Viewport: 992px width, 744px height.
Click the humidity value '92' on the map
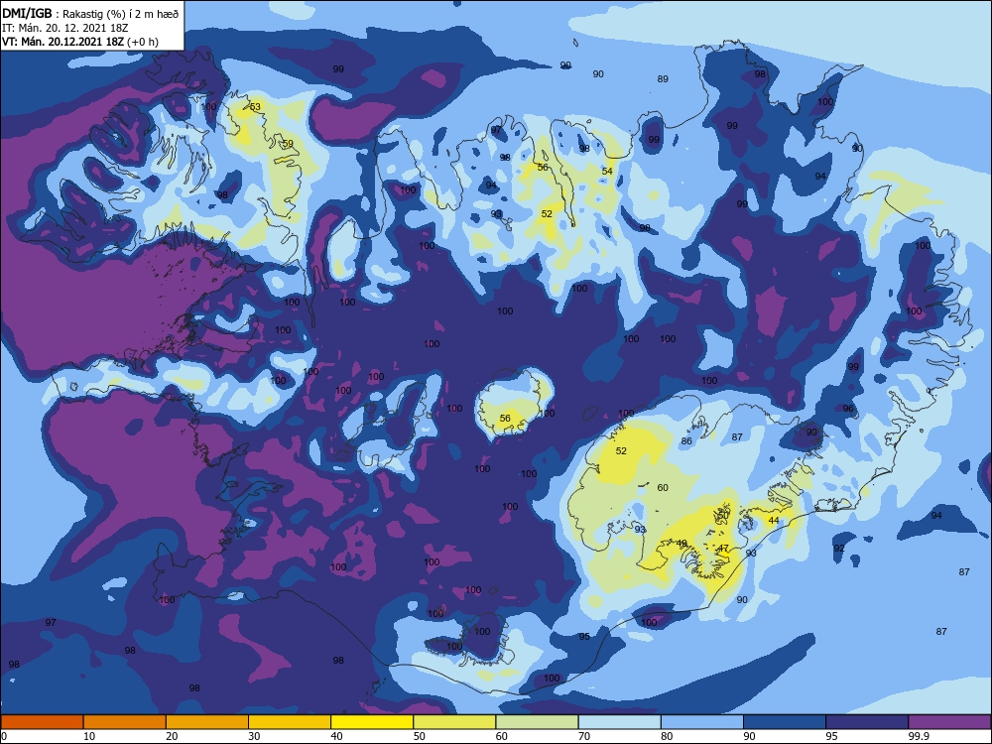839,548
